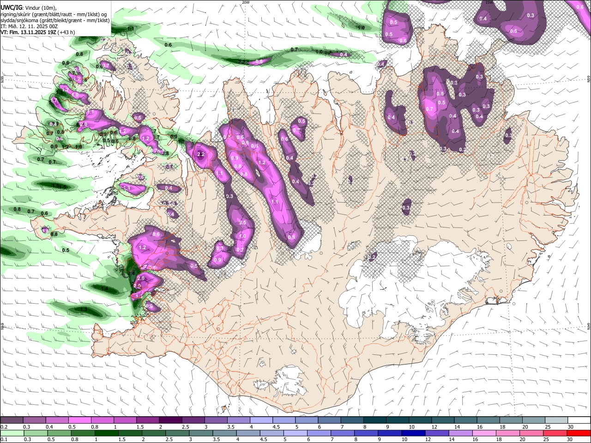Click the green '1.4' rainfall value off the west coast
591x443 pixels.
coord(104,289)
